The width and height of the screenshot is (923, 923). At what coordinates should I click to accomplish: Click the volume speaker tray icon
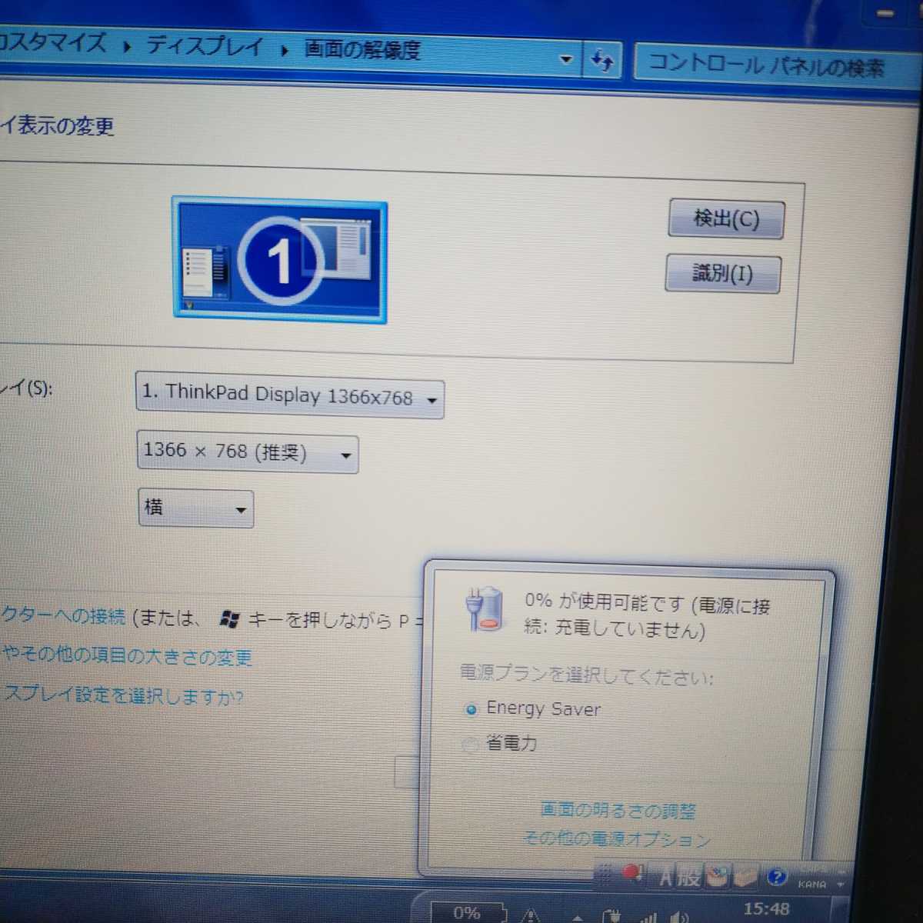pos(678,916)
